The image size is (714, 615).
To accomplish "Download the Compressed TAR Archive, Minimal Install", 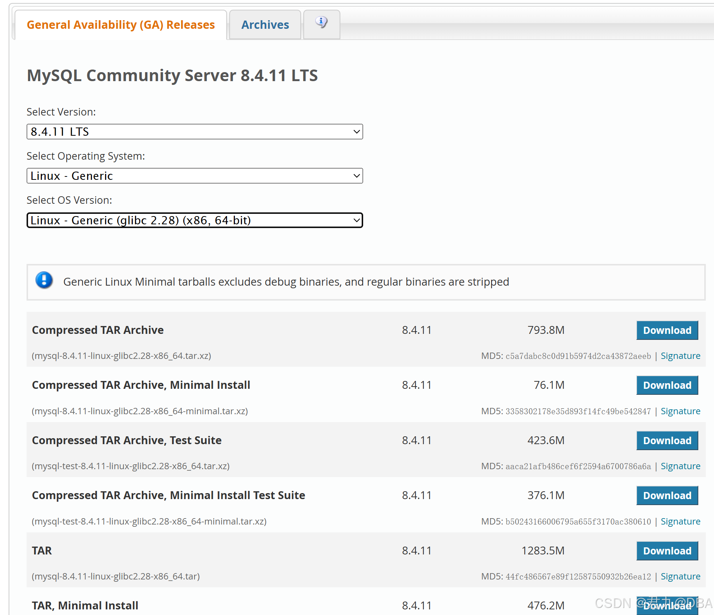I will 667,385.
